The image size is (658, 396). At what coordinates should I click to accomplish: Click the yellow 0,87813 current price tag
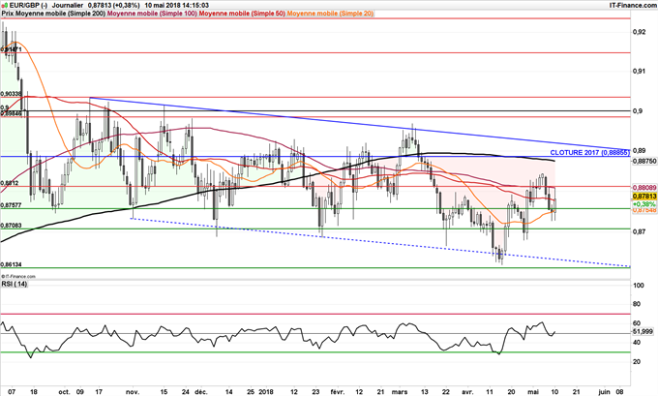[x=644, y=197]
